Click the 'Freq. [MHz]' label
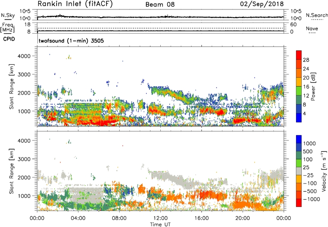Screen dimensions: 328x227 tap(8, 27)
